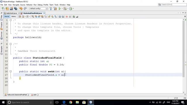
Task: Open the Navigator sidebar panel
Action: click(x=1, y=50)
